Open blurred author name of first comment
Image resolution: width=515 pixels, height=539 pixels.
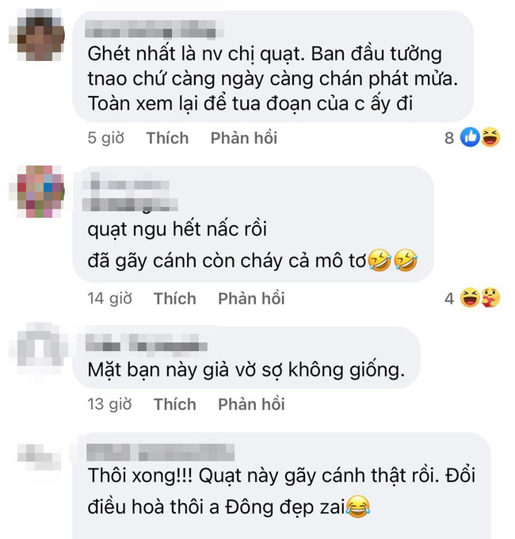(154, 29)
